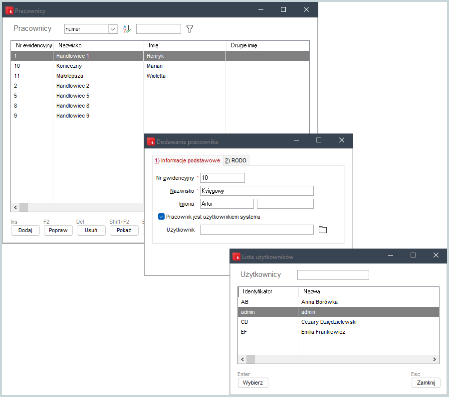Click the 'Drugie imię' column header
The height and width of the screenshot is (397, 449).
268,45
